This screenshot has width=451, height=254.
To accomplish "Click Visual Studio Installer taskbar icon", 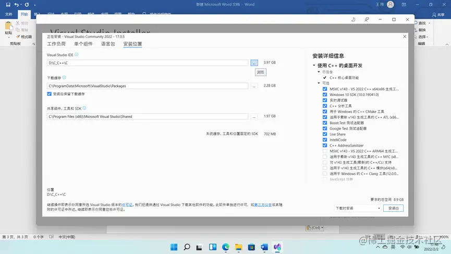I will 277,247.
